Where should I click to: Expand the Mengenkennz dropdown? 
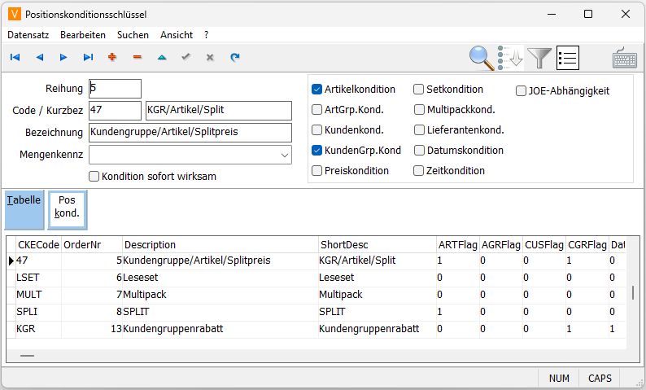[x=284, y=155]
